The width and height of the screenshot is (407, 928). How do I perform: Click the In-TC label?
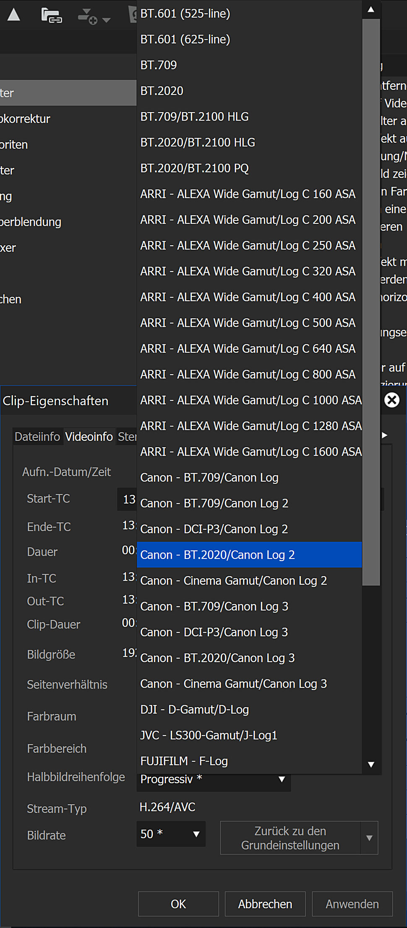(x=41, y=579)
